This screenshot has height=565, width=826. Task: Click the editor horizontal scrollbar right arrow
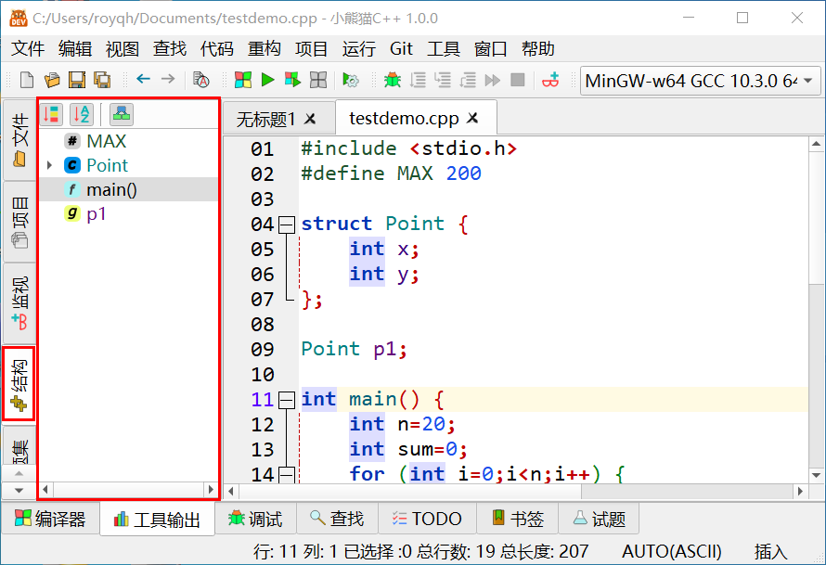click(x=800, y=492)
